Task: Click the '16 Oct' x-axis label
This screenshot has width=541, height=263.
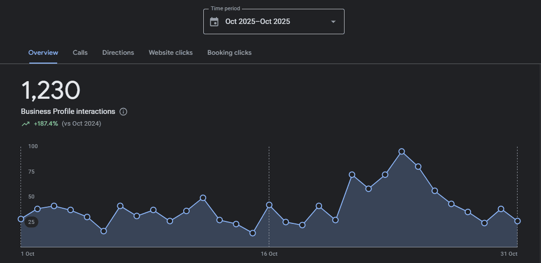Action: [x=269, y=254]
